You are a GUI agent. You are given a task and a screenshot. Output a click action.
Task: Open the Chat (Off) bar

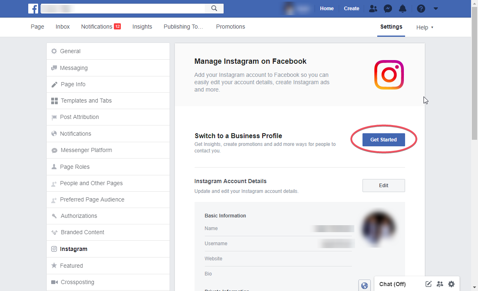click(392, 284)
